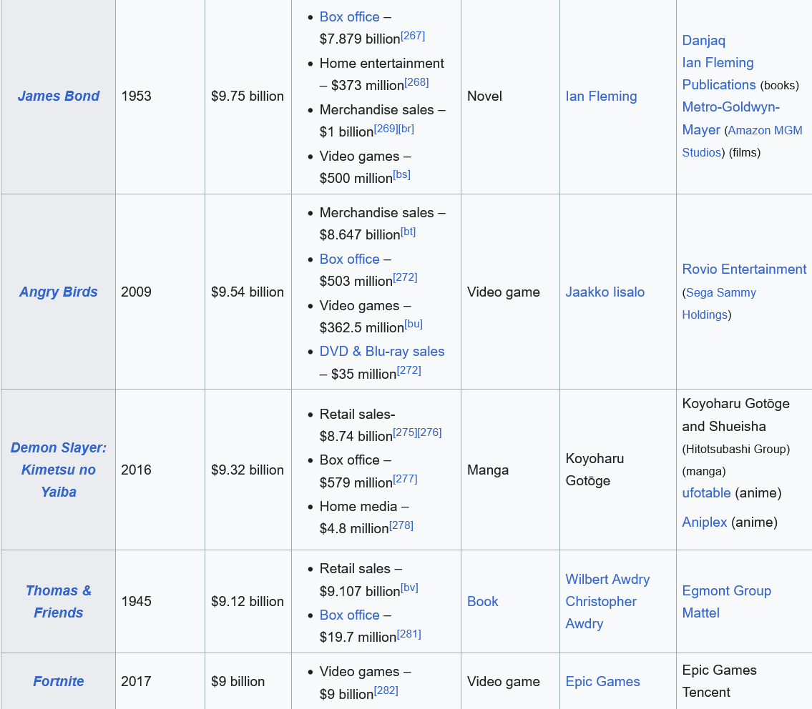Open citation [267] for James Bond box office
This screenshot has width=812, height=709.
click(x=413, y=36)
